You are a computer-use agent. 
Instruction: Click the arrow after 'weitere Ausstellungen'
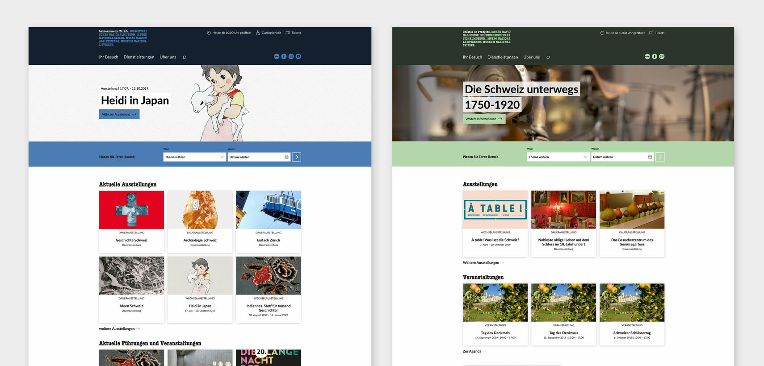(x=138, y=329)
